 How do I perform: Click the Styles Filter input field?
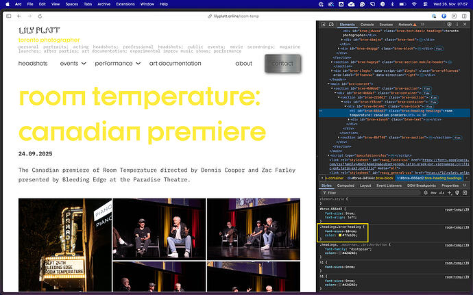click(371, 192)
